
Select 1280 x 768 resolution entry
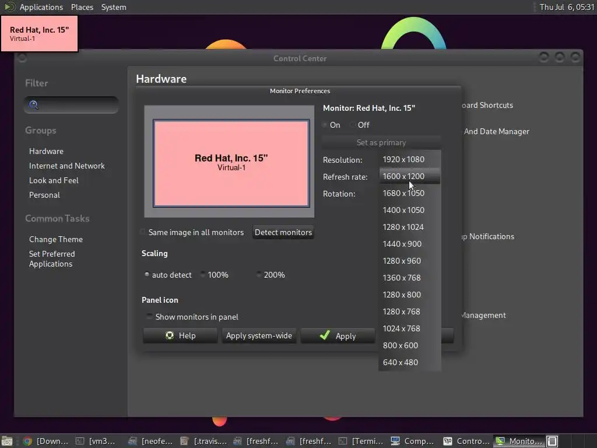click(410, 311)
